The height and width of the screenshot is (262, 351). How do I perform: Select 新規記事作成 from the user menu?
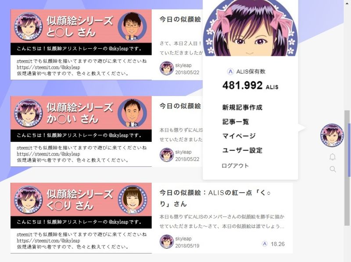pyautogui.click(x=242, y=108)
